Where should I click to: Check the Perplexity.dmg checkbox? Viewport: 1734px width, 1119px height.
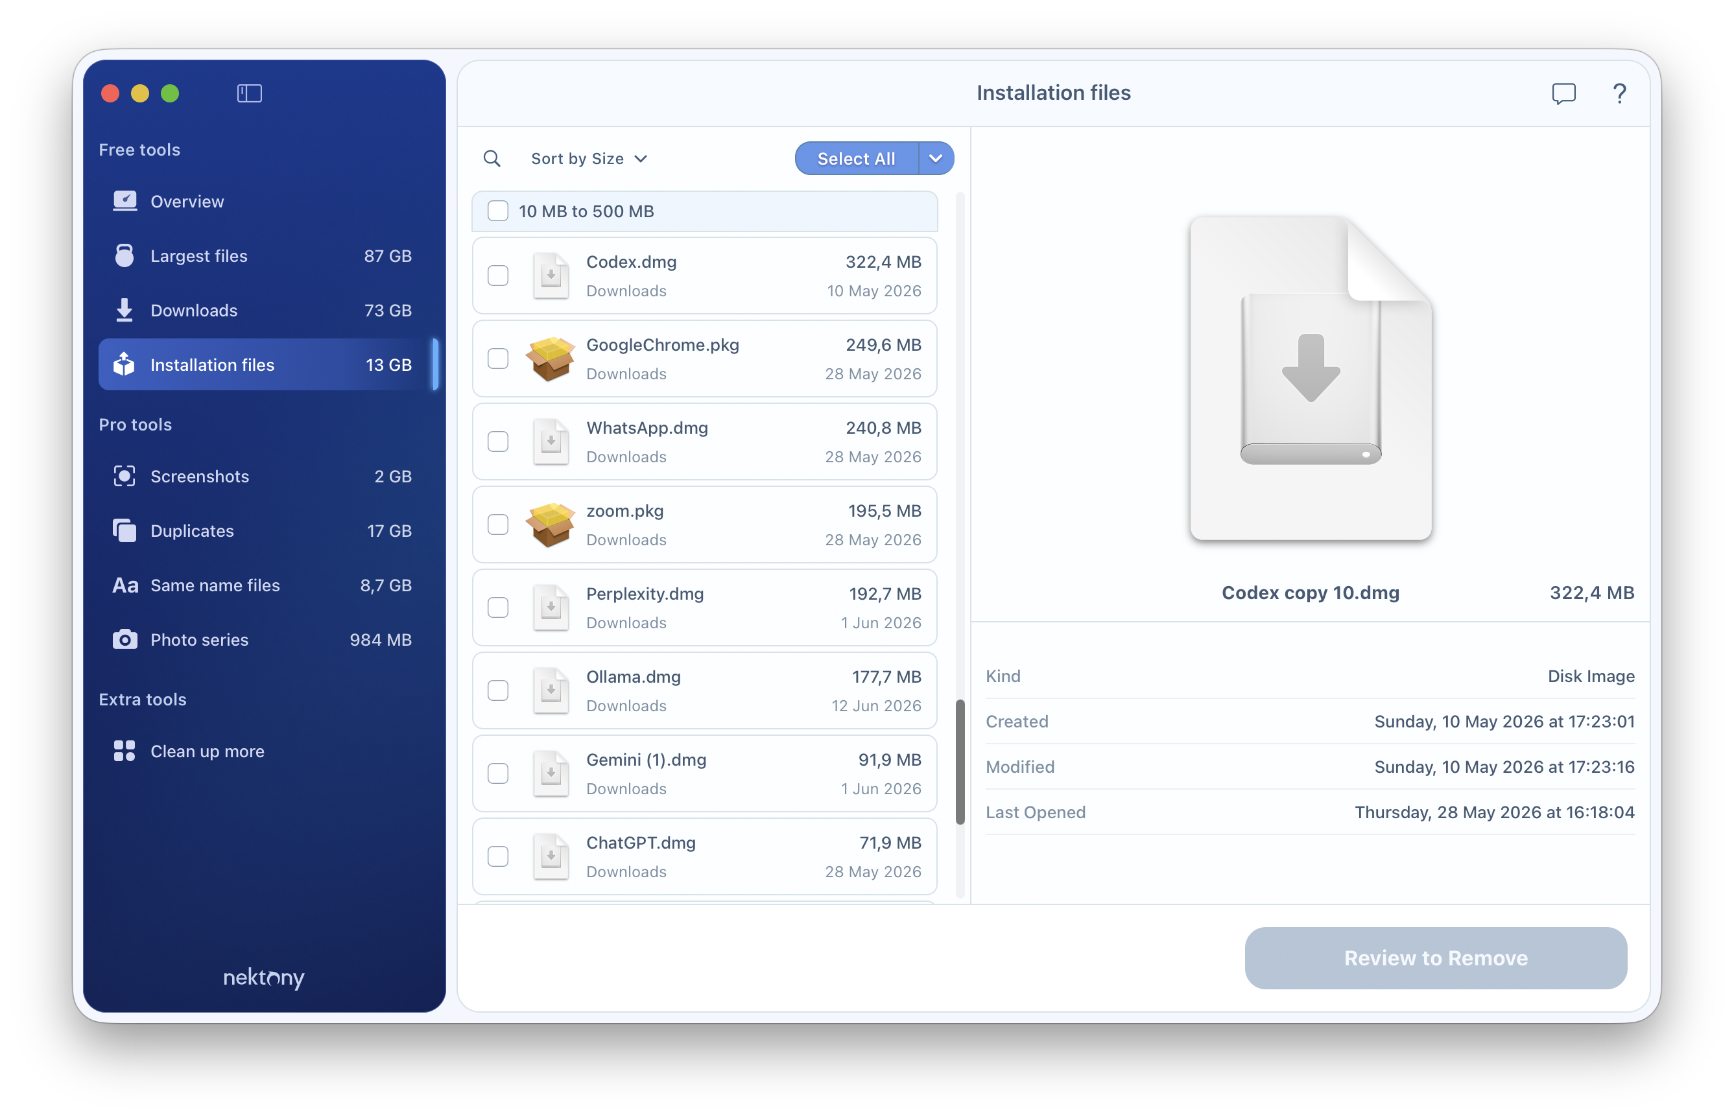pos(498,607)
